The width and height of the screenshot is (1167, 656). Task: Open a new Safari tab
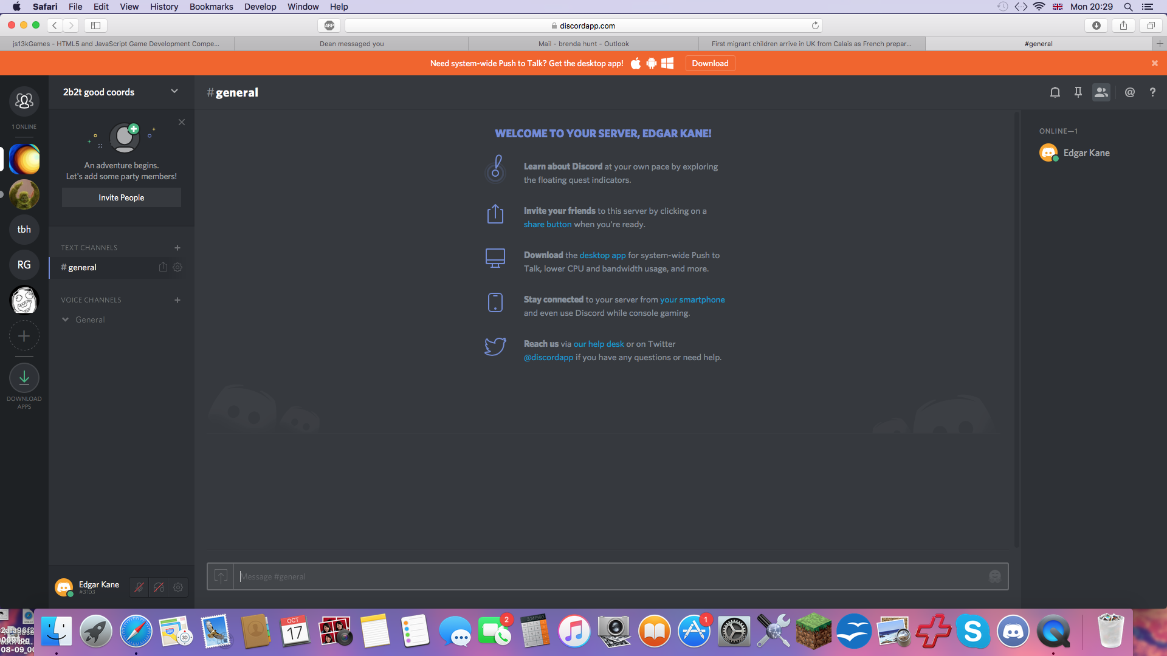[x=1160, y=44]
